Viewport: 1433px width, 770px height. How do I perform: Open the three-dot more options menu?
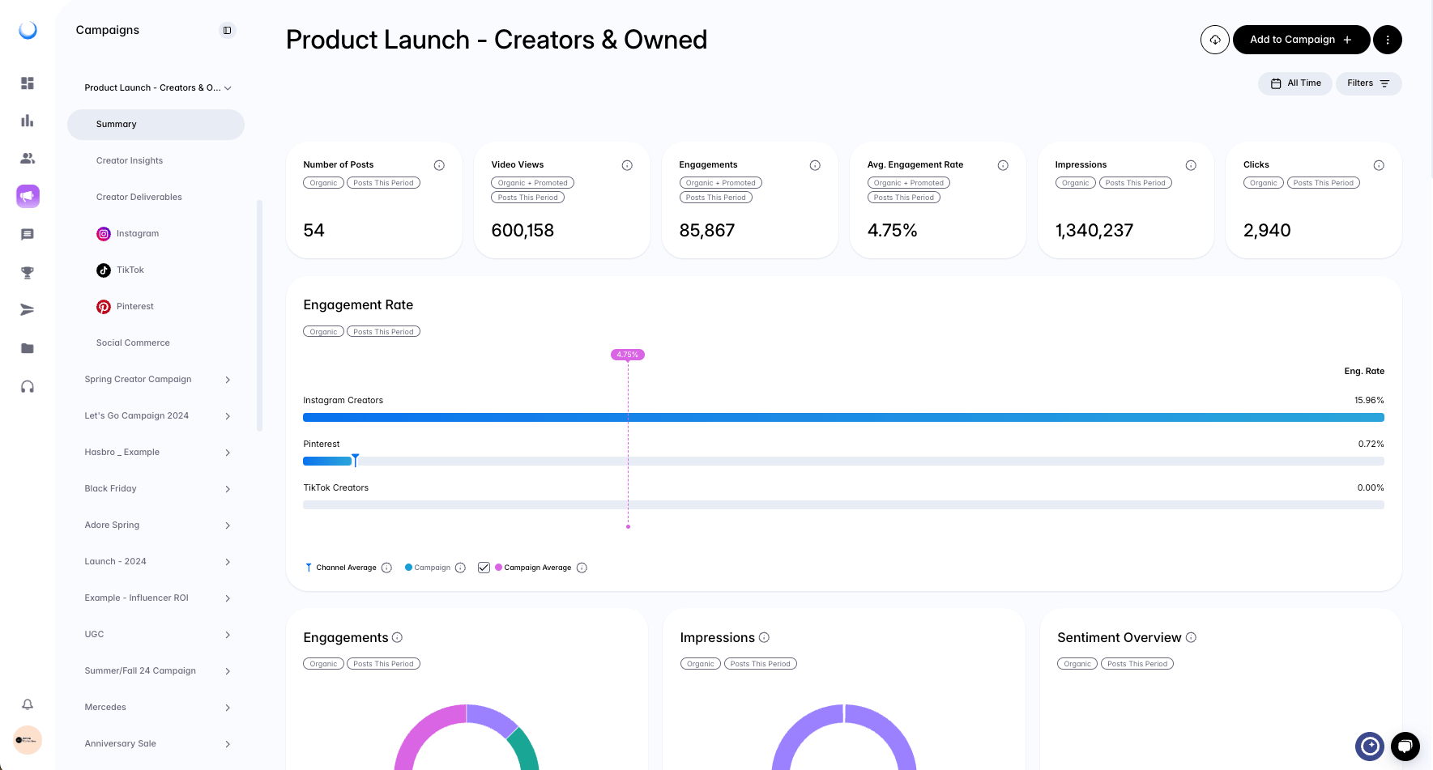(x=1387, y=40)
